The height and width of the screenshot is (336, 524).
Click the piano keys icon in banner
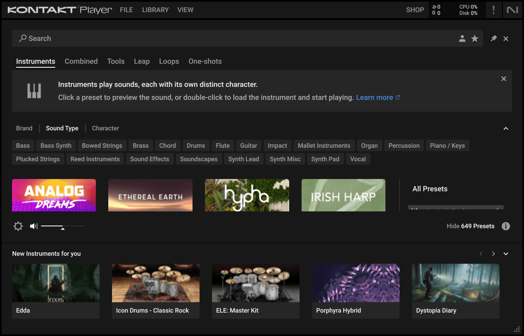point(34,91)
